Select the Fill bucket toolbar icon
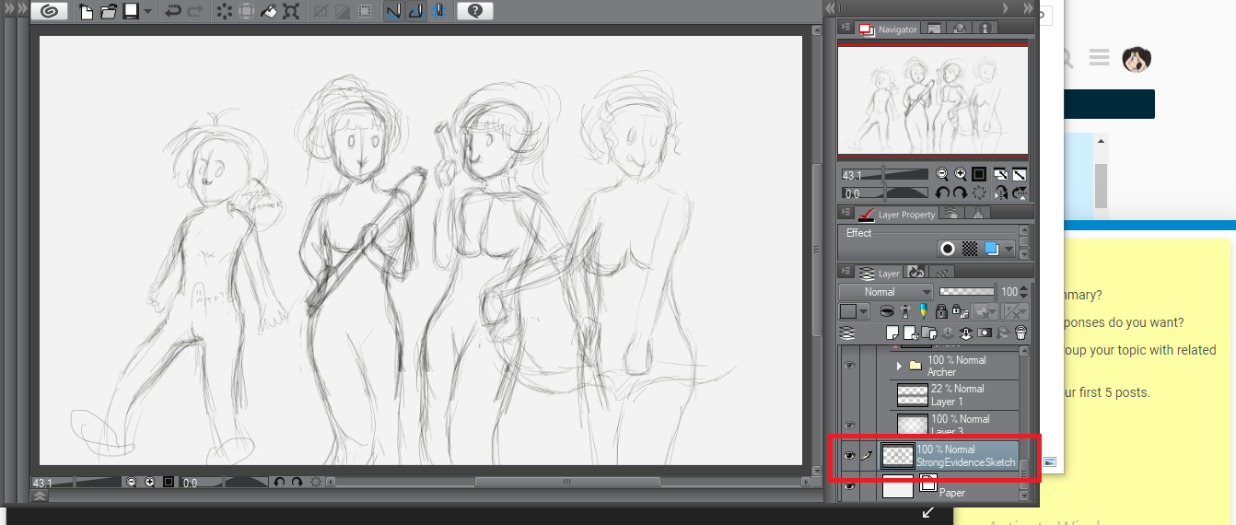1236x525 pixels. (269, 12)
